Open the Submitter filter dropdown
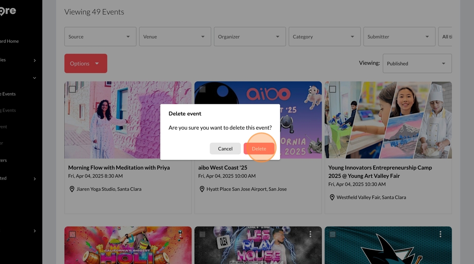The width and height of the screenshot is (474, 264). 400,36
